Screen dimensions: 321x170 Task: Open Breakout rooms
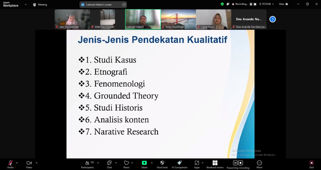click(215, 164)
